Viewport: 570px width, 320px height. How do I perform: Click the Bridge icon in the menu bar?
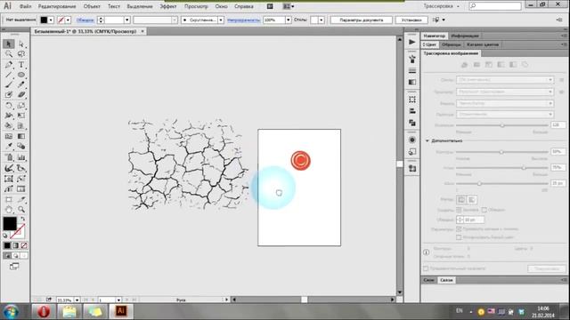(x=270, y=6)
